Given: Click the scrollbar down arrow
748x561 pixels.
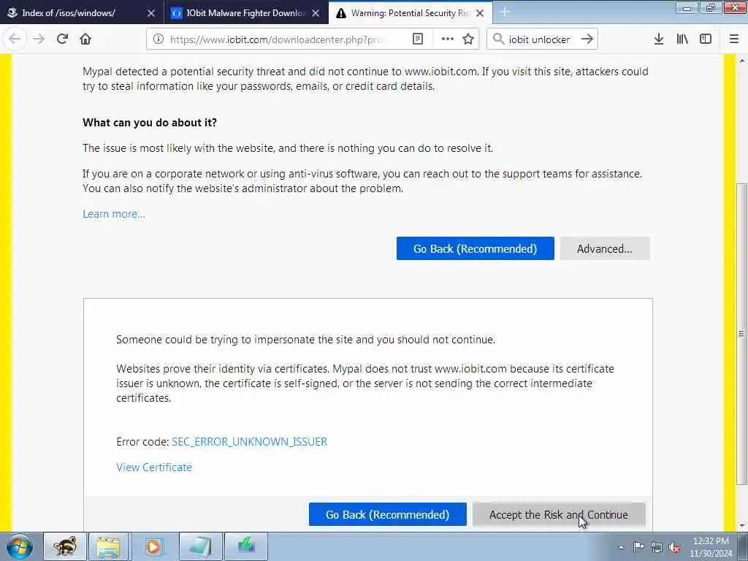Looking at the screenshot, I should (x=741, y=526).
